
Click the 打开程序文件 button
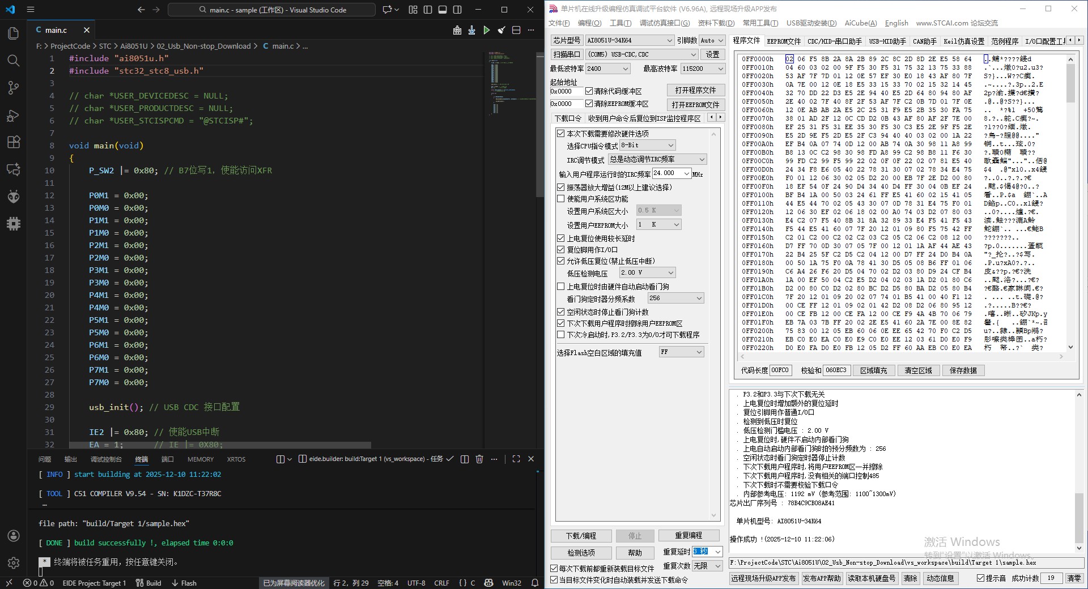pos(695,90)
